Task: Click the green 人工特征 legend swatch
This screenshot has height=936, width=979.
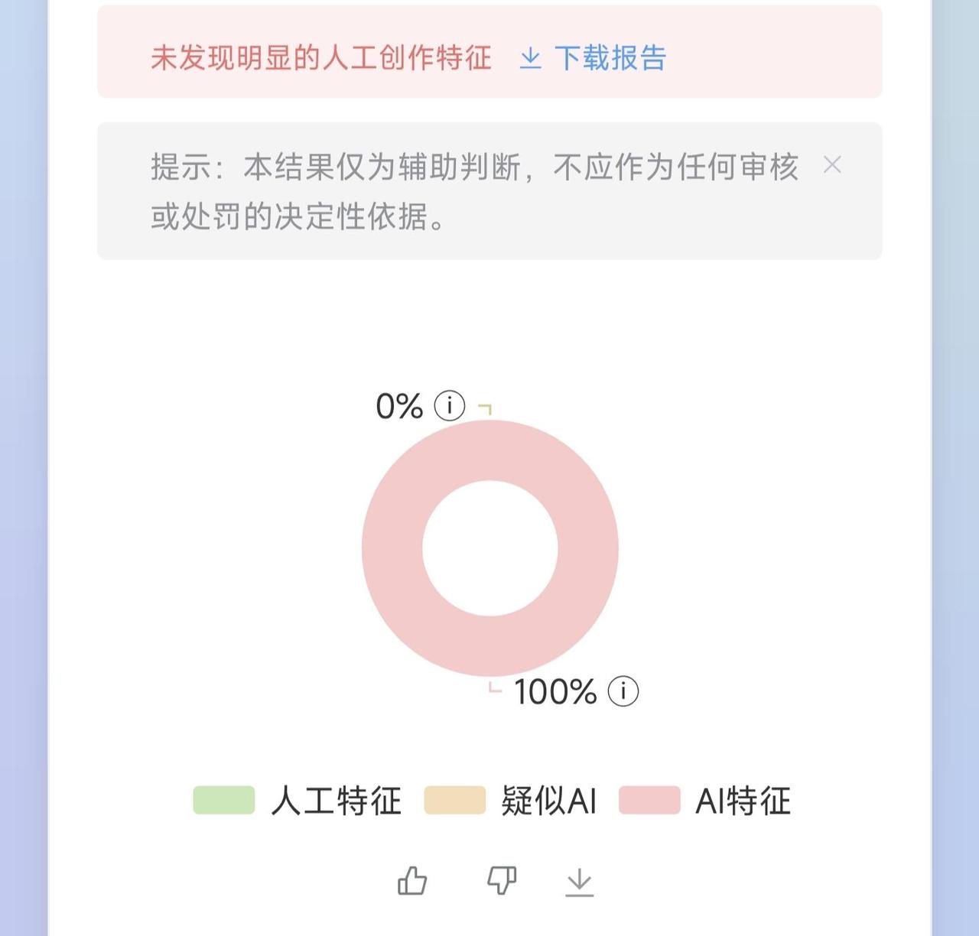Action: (x=223, y=800)
